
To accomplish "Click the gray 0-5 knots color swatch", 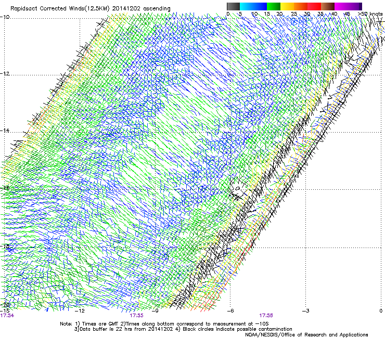I will click(233, 6).
